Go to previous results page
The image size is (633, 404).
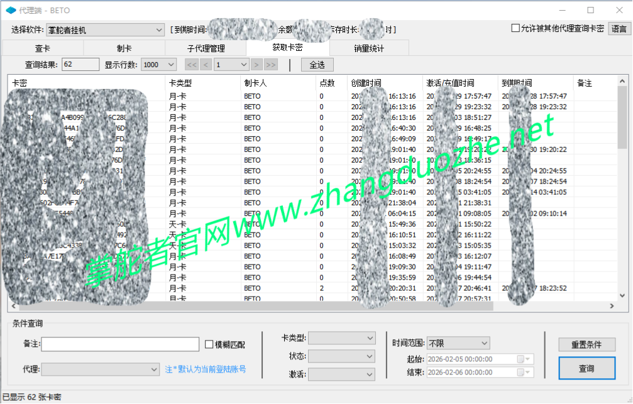[206, 65]
